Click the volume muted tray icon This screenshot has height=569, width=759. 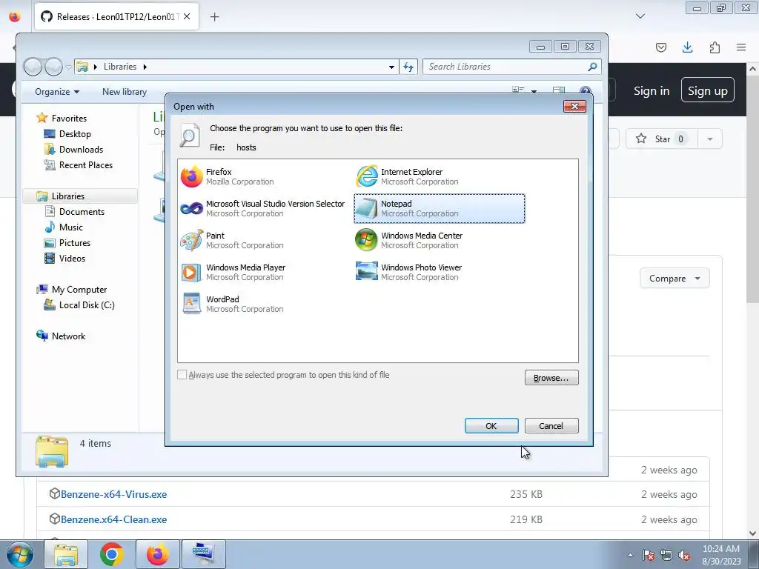pos(684,555)
